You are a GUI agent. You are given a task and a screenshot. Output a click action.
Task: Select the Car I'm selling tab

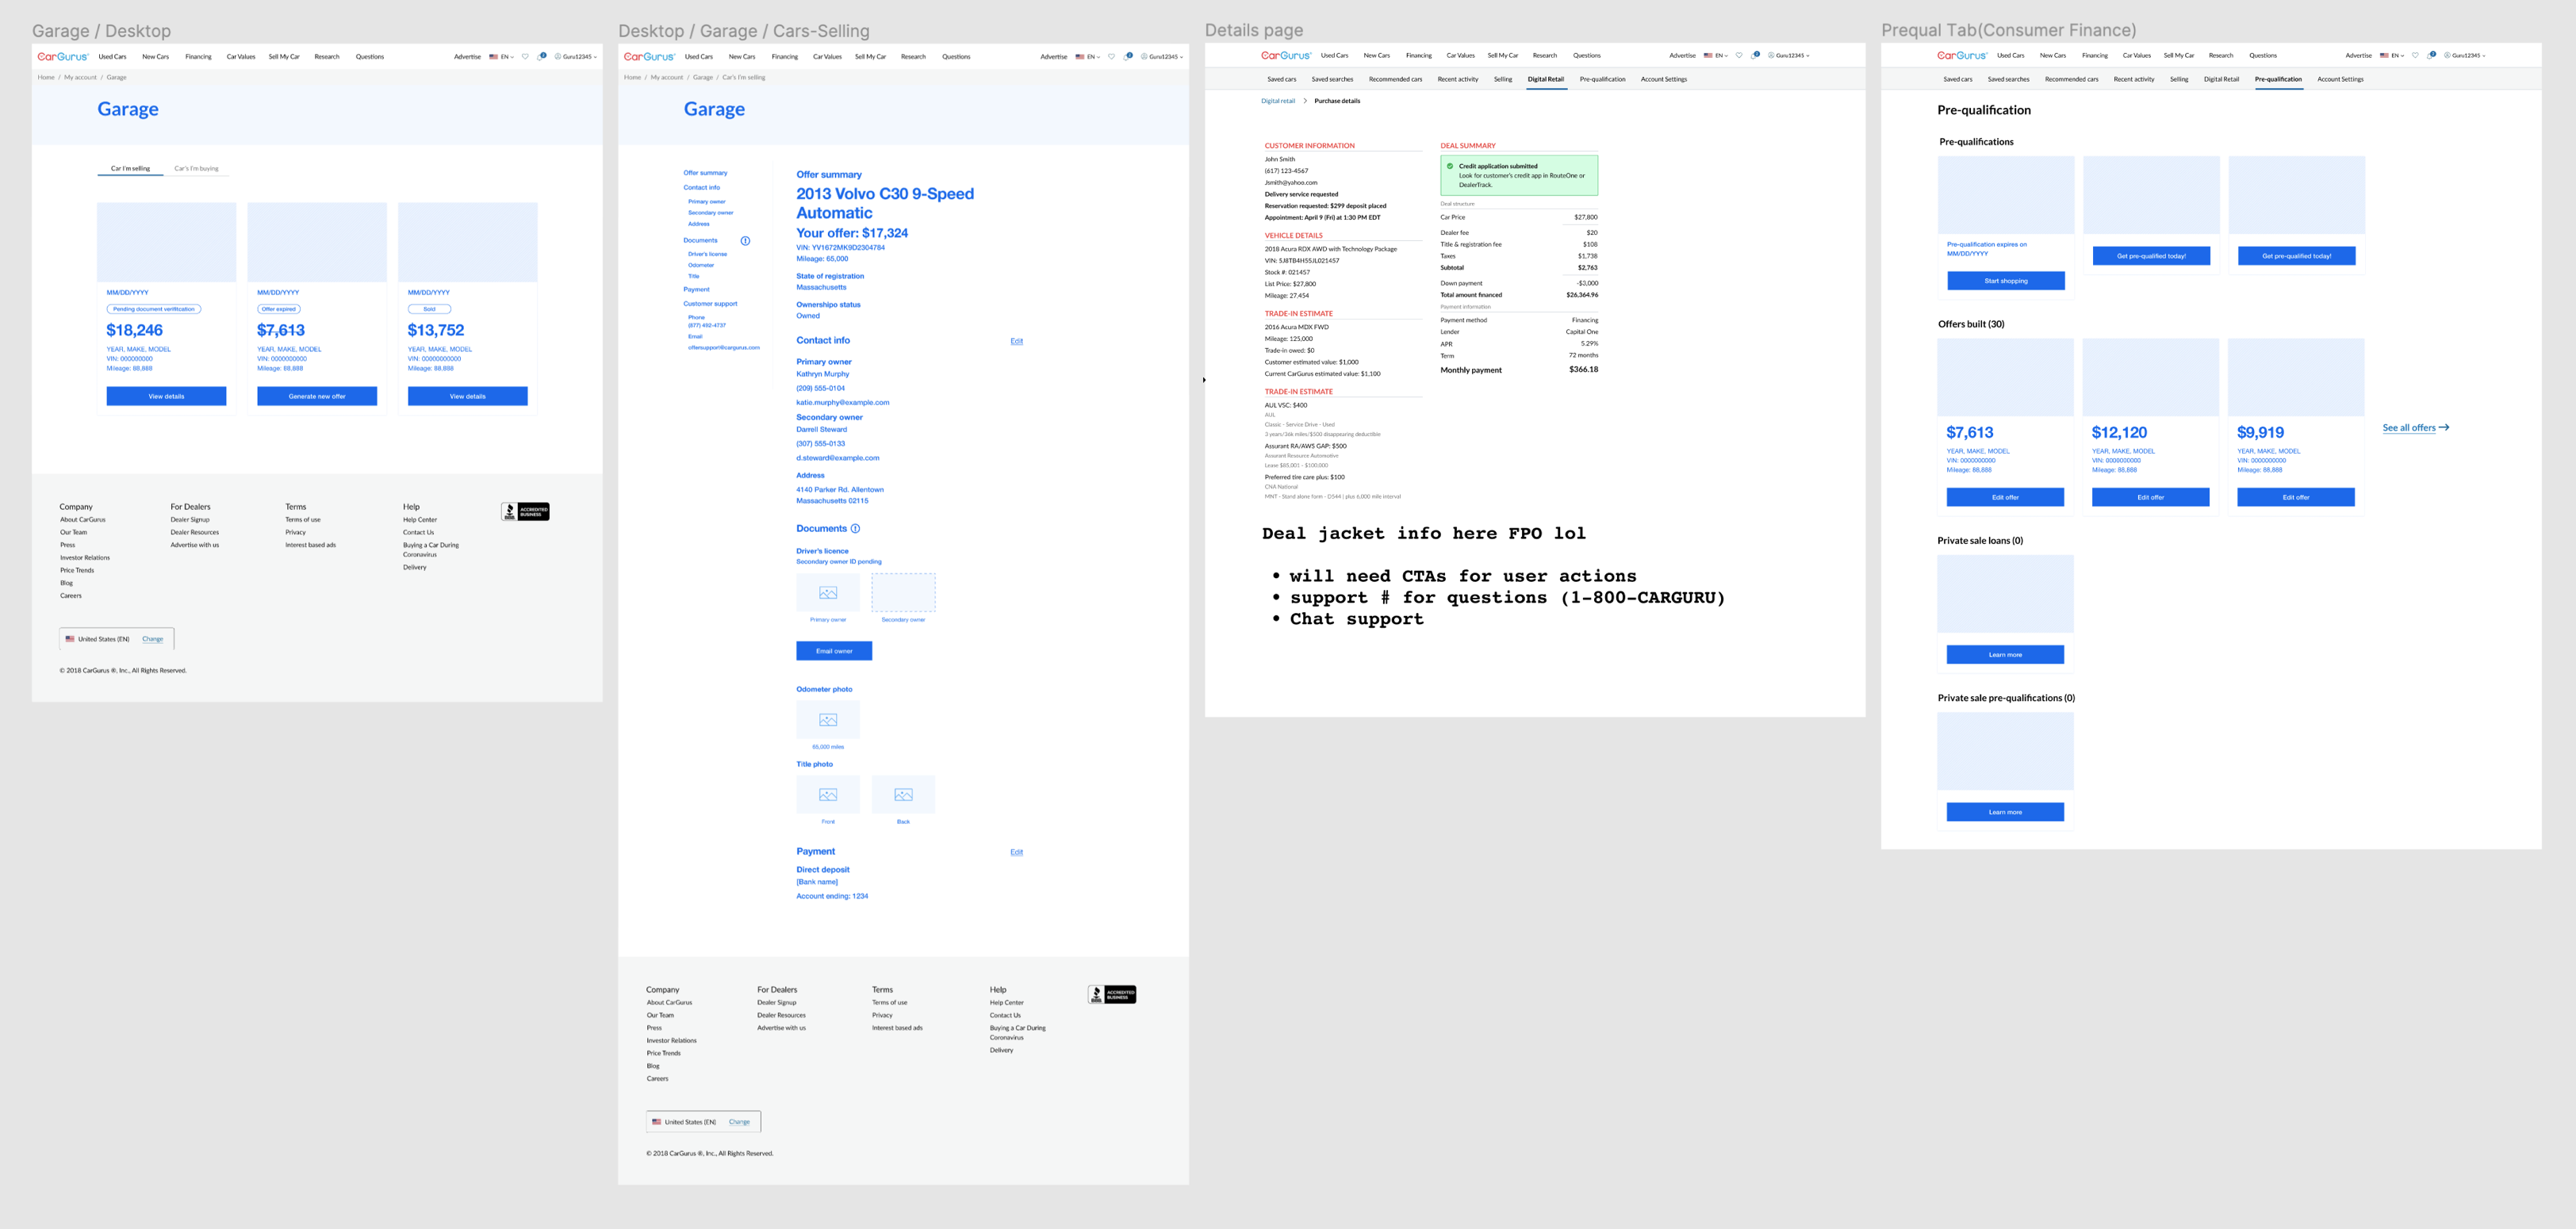pyautogui.click(x=130, y=169)
